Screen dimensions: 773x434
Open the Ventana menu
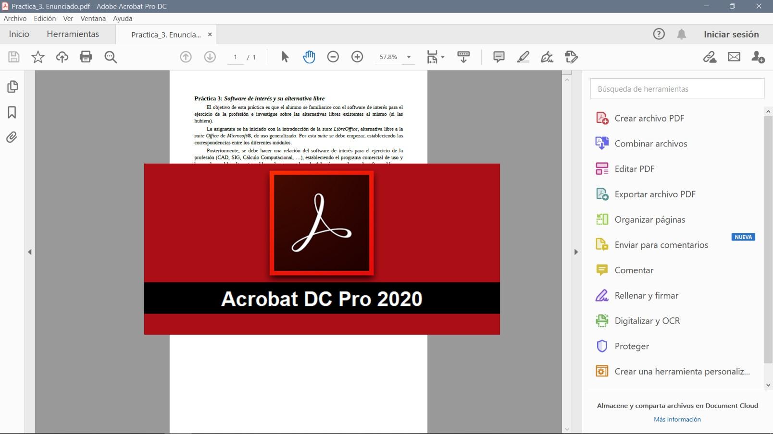[93, 18]
